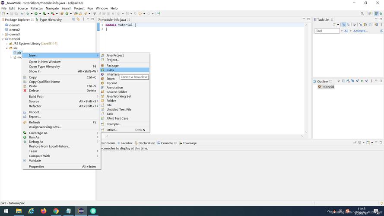Open New Task dropdown arrow in Task List

pyautogui.click(x=338, y=25)
